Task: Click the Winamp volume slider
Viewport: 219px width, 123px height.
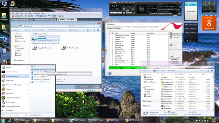Action: (131, 9)
